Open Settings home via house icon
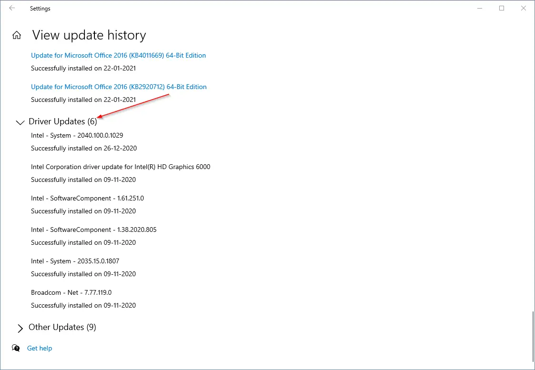The image size is (535, 370). point(17,35)
